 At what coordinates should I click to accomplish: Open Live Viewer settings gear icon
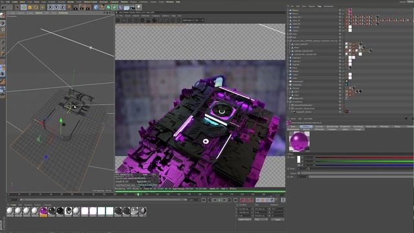[x=142, y=20]
